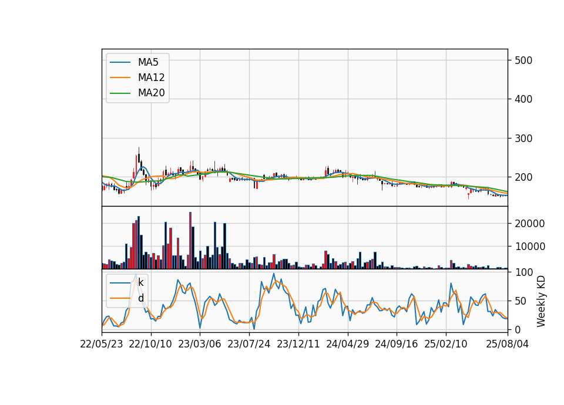The image size is (564, 405).
Task: Click the 23/03/06 date label
Action: 200,344
